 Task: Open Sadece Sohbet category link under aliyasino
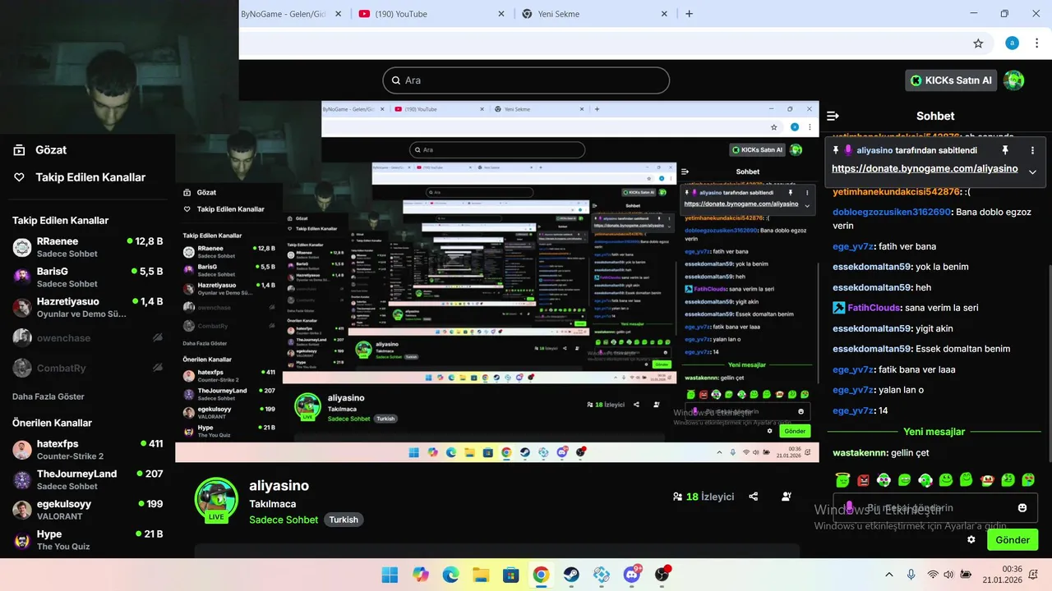(283, 520)
